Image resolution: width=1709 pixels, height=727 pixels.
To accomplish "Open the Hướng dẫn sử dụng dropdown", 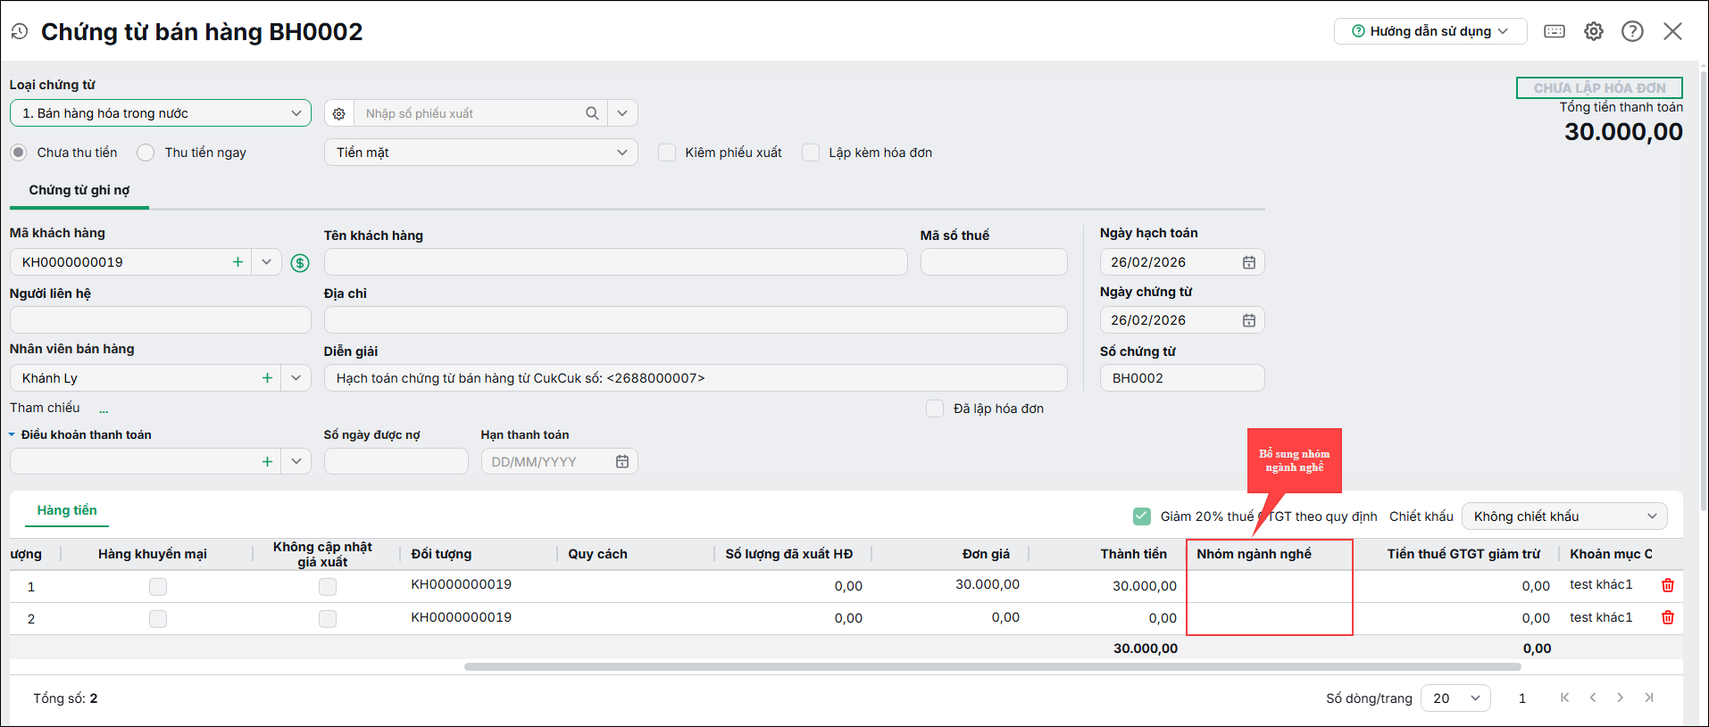I will coord(1430,31).
